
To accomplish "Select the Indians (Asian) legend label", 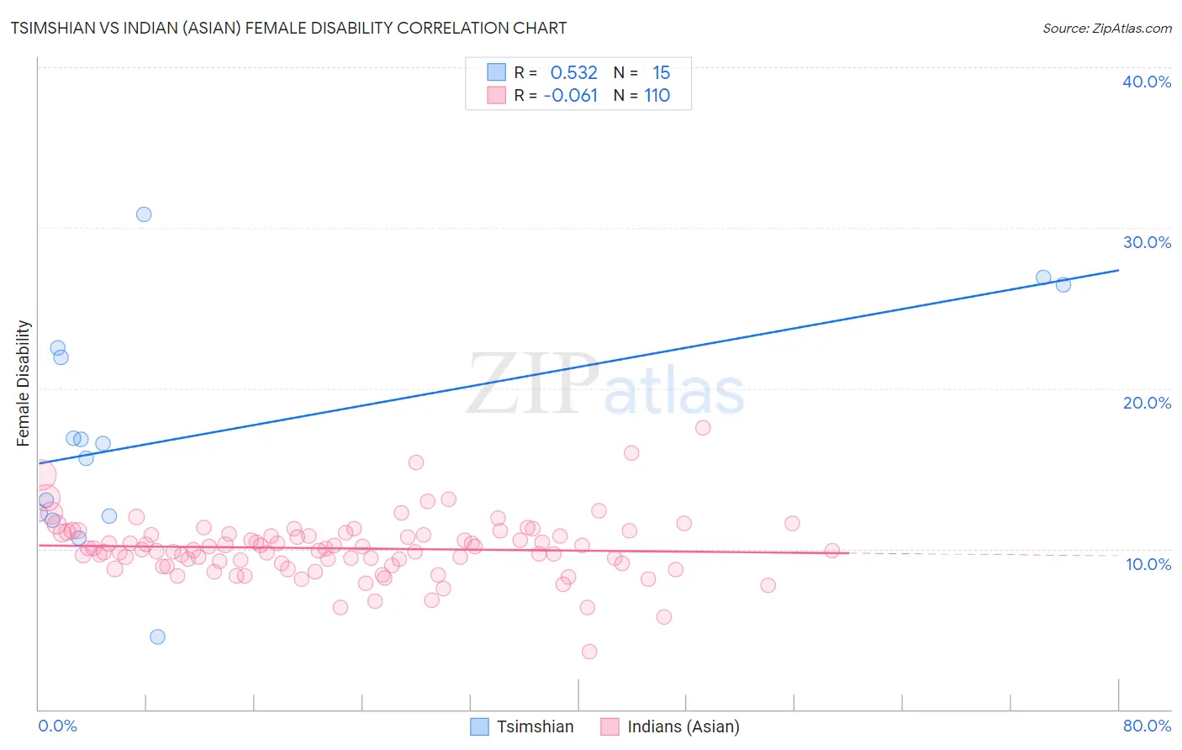I will pos(683,726).
